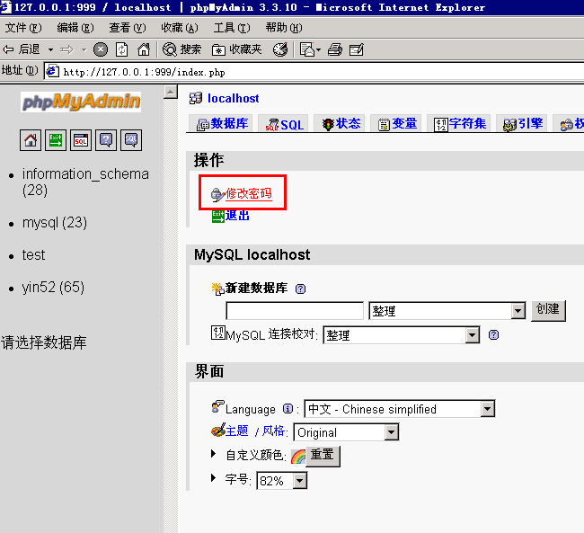This screenshot has height=533, width=584.
Task: Click the IE Media globe icon
Action: point(280,49)
